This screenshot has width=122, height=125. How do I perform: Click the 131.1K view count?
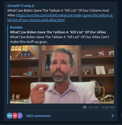click(x=93, y=108)
